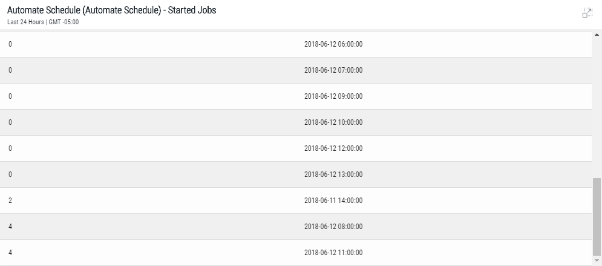Screen dimensions: 602x266
Task: Click job count 4 in the 11:00:00 row
Action: 10,252
